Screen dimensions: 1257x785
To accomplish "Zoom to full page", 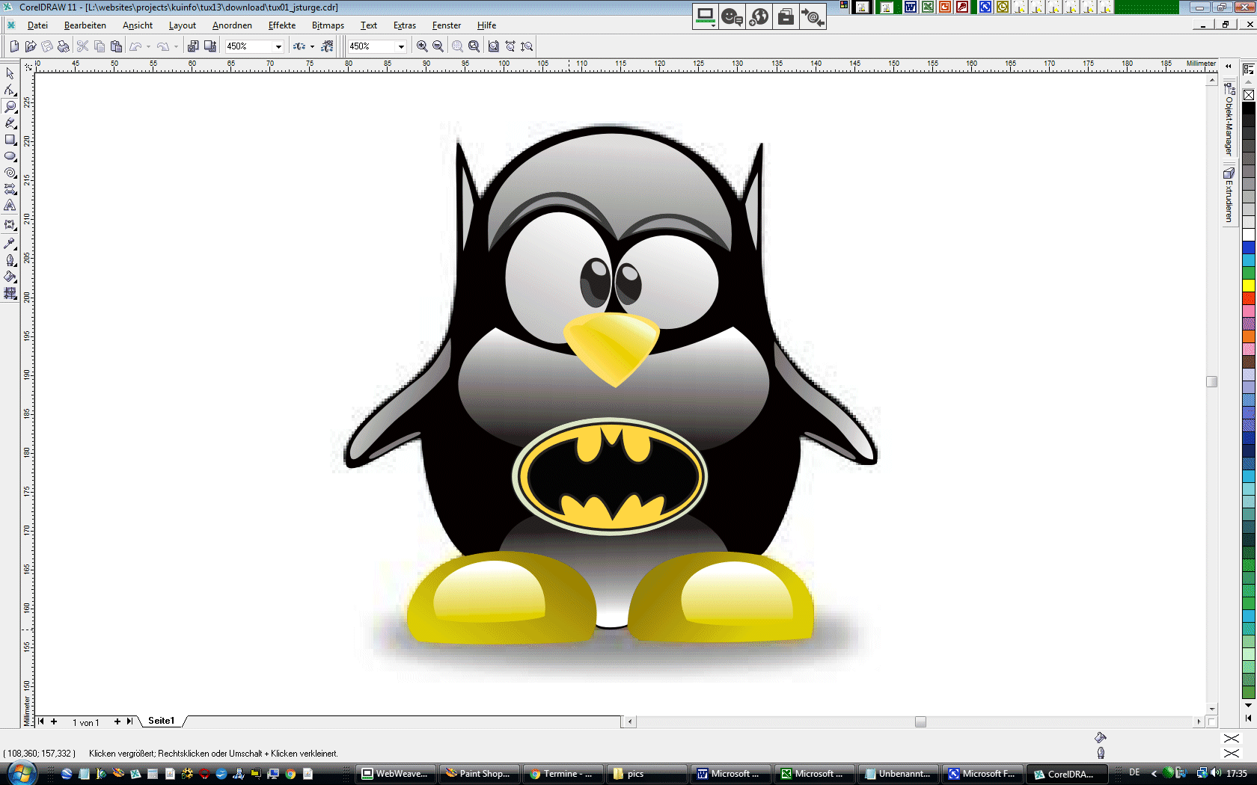I will click(x=494, y=46).
